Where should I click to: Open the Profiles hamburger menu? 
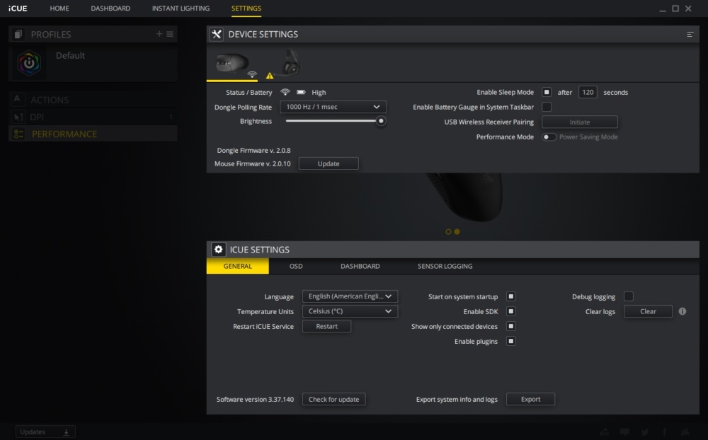(x=170, y=34)
